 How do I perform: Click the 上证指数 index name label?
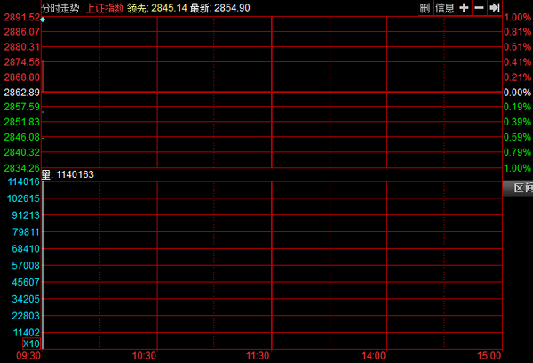tap(105, 7)
